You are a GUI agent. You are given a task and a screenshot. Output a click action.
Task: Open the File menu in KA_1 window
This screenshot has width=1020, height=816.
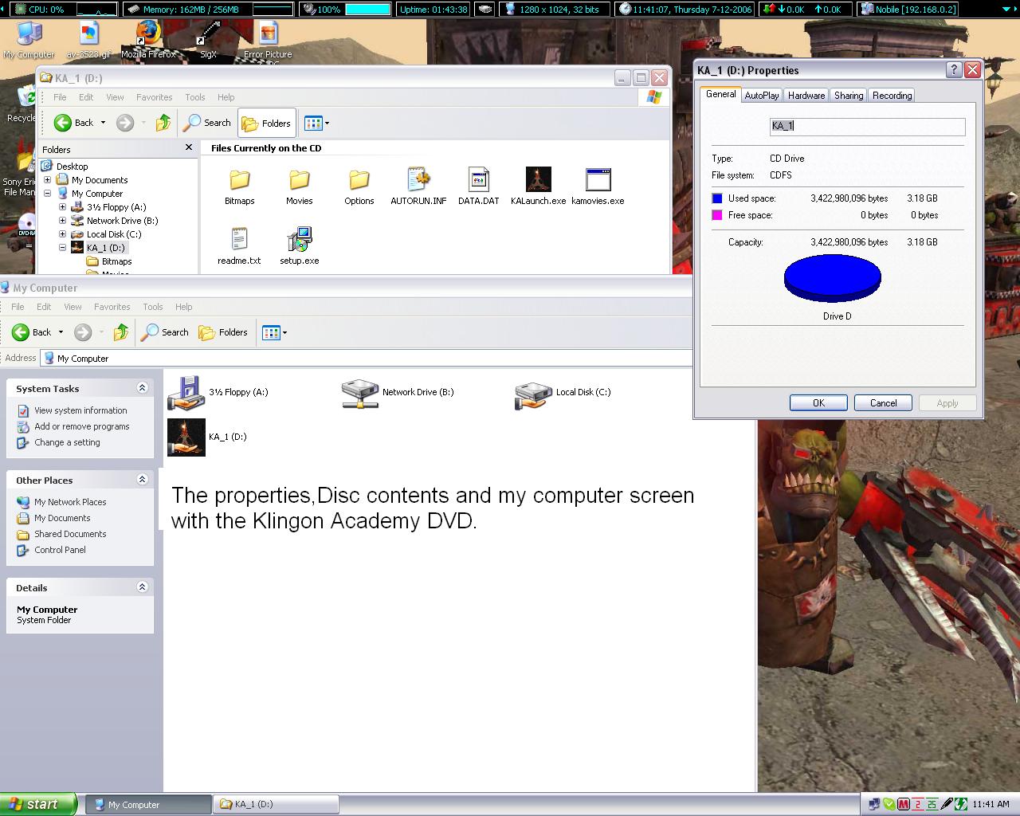click(x=60, y=97)
